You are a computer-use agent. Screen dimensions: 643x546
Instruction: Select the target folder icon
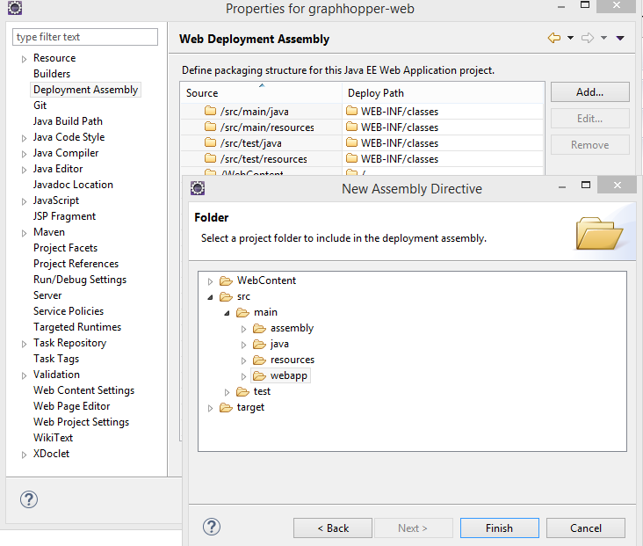[x=226, y=407]
